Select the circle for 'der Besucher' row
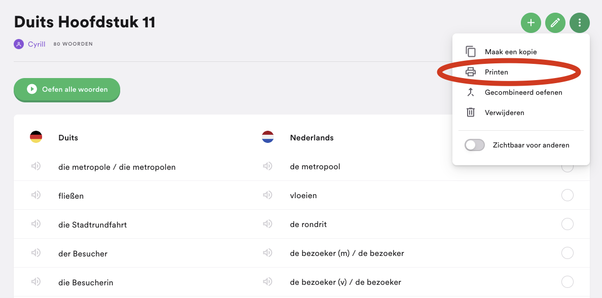Viewport: 602px width, 298px height. pos(568,253)
